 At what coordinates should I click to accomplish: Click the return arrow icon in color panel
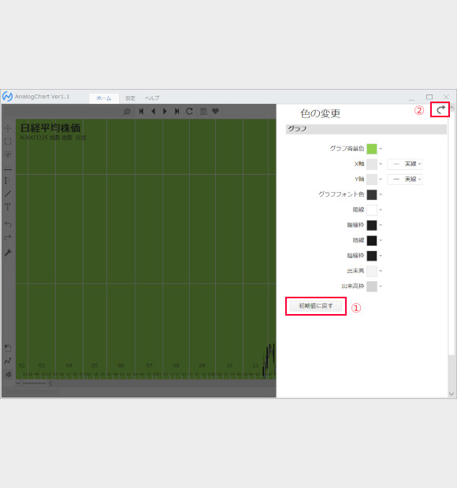click(x=440, y=109)
